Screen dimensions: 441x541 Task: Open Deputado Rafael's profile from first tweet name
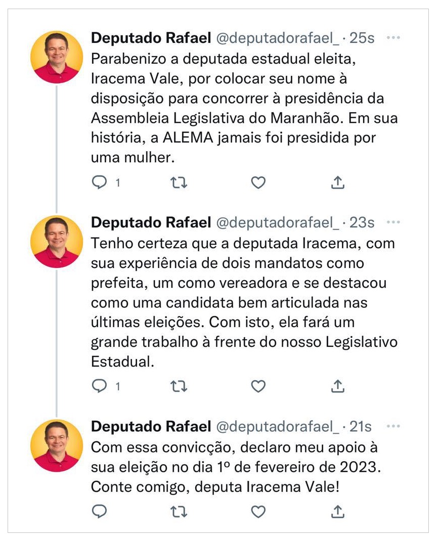tap(151, 38)
